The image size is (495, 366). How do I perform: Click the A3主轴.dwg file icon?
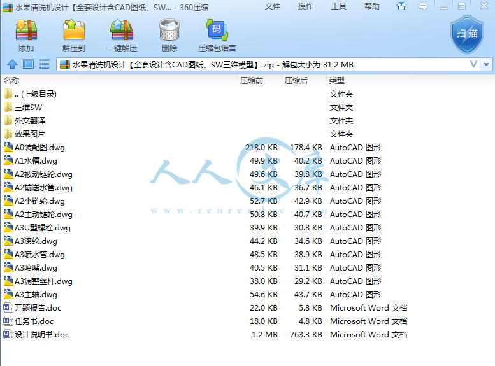coord(8,294)
